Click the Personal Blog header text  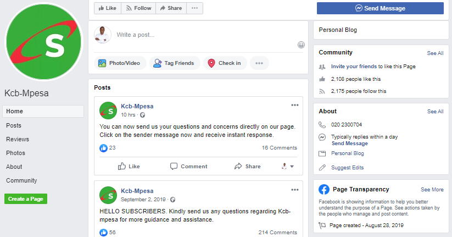coord(338,30)
